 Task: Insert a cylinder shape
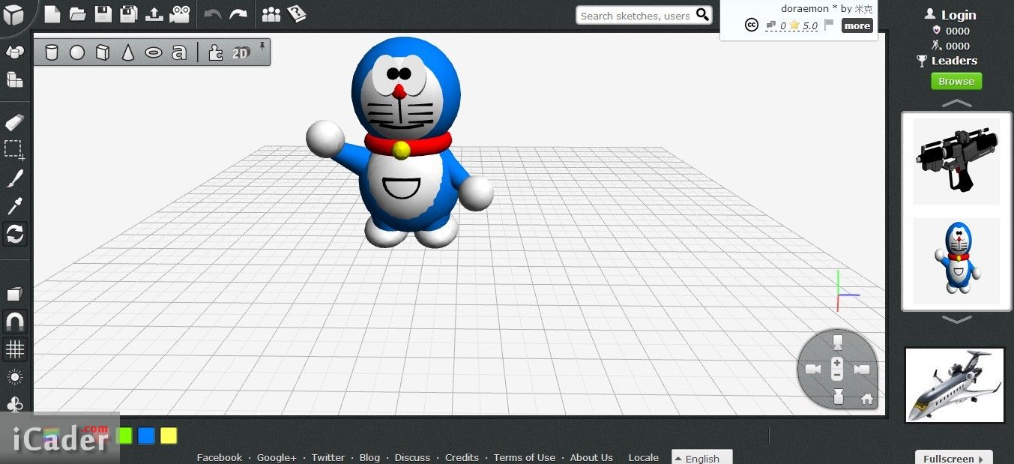52,52
